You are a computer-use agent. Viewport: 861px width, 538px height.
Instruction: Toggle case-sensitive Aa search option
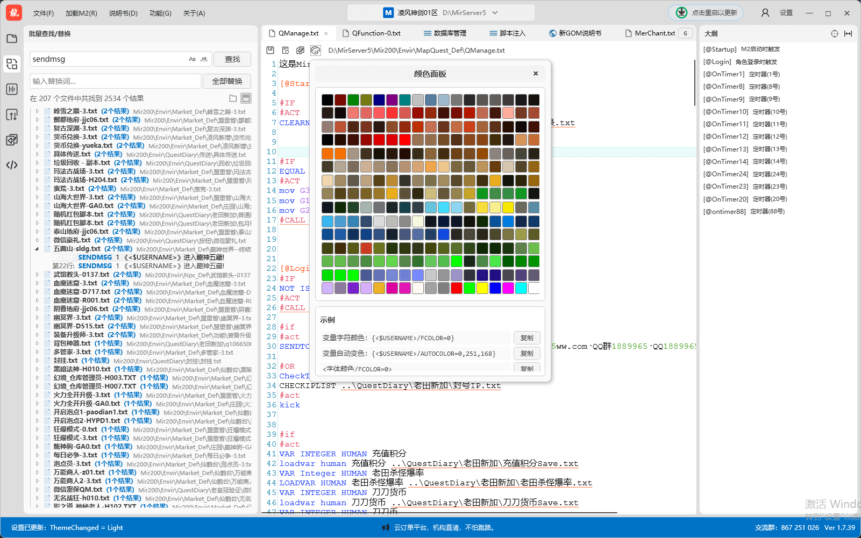(192, 59)
